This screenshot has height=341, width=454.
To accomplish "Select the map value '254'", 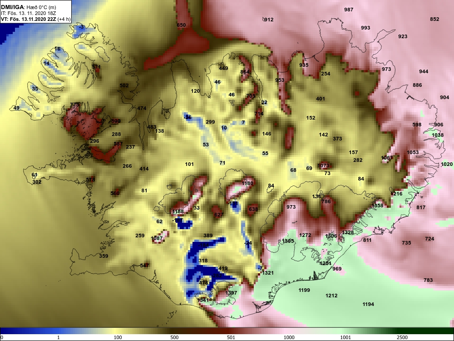I will pos(326,74).
